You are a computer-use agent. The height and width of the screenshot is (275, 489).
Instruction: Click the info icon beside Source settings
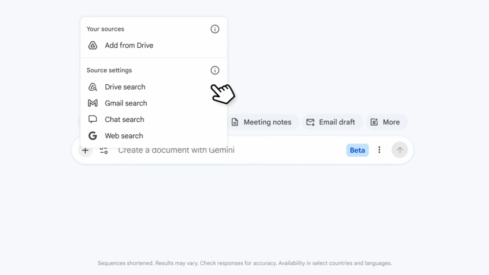pyautogui.click(x=215, y=71)
